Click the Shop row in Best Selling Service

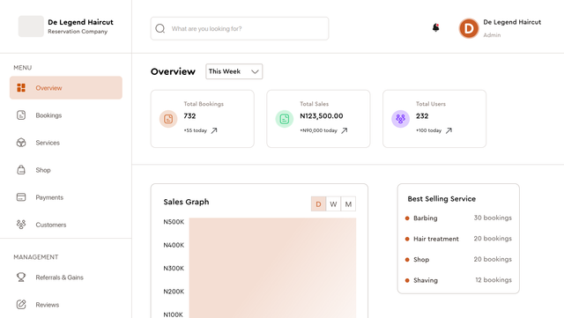[458, 259]
